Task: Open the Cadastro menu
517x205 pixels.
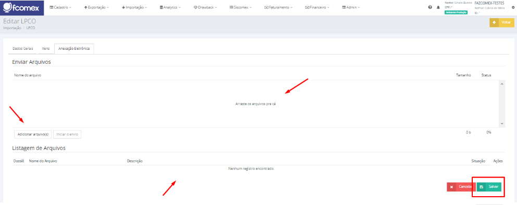Action: point(60,7)
